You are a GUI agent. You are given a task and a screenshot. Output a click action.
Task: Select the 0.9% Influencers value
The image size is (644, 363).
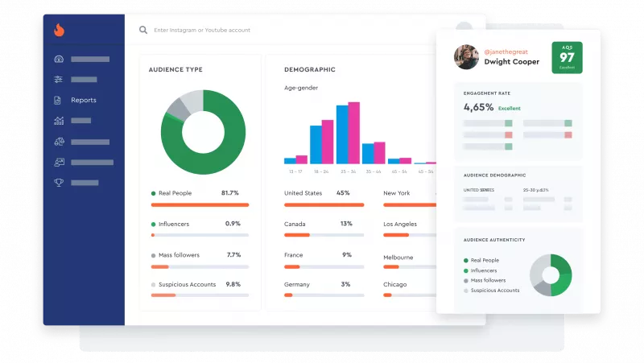233,224
